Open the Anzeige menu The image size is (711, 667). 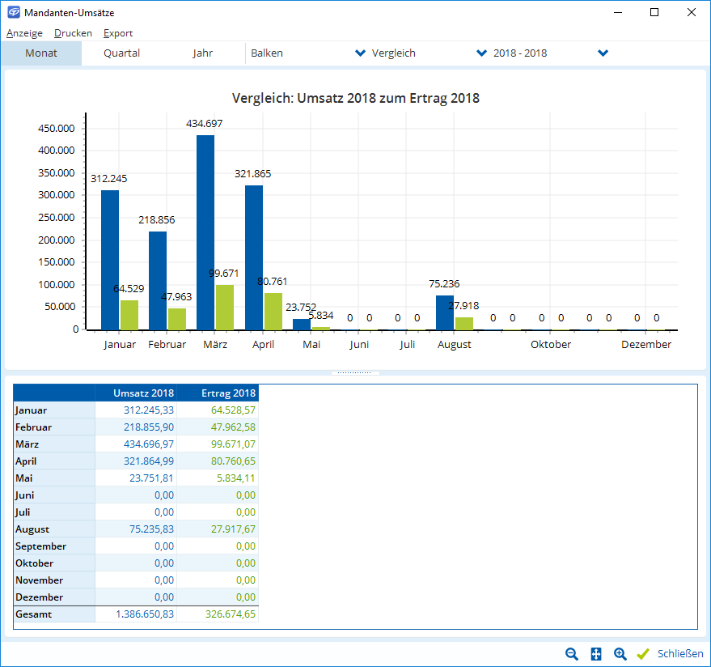tap(24, 33)
